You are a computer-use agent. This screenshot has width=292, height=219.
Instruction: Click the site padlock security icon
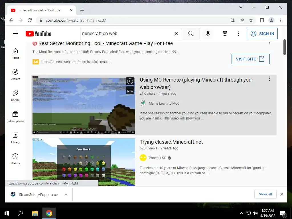point(41,20)
